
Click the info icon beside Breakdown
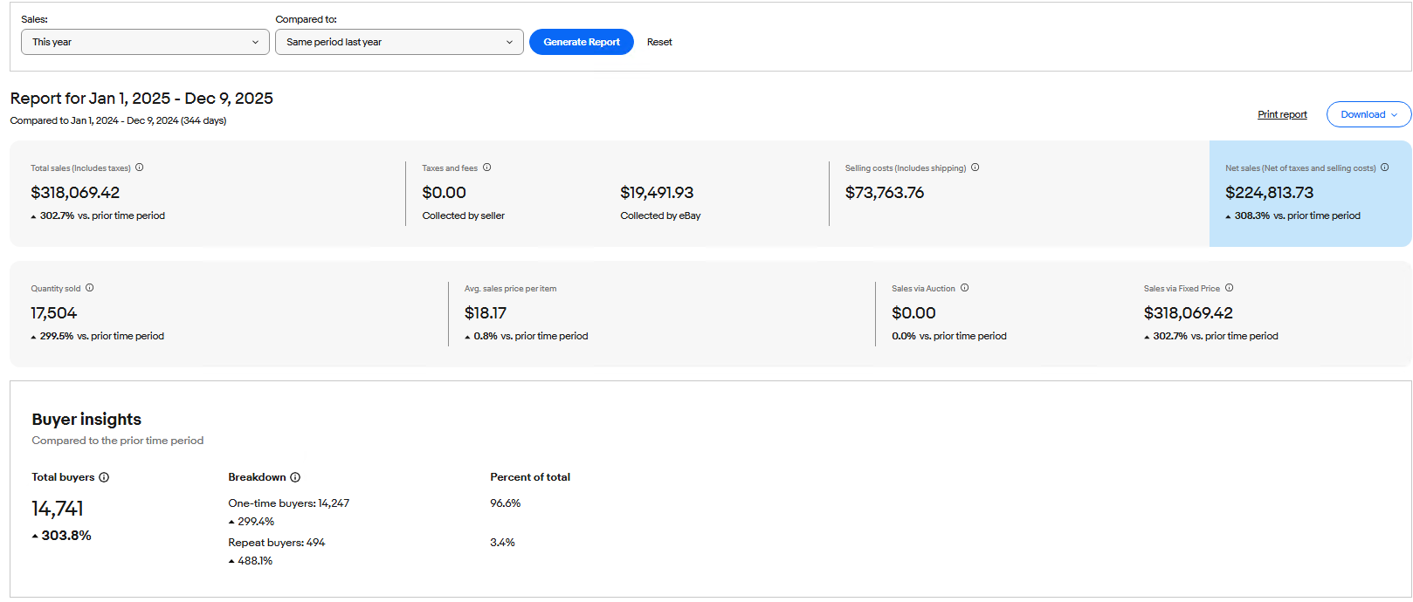click(295, 477)
